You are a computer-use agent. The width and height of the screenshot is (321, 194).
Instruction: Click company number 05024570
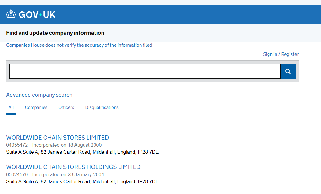17,175
